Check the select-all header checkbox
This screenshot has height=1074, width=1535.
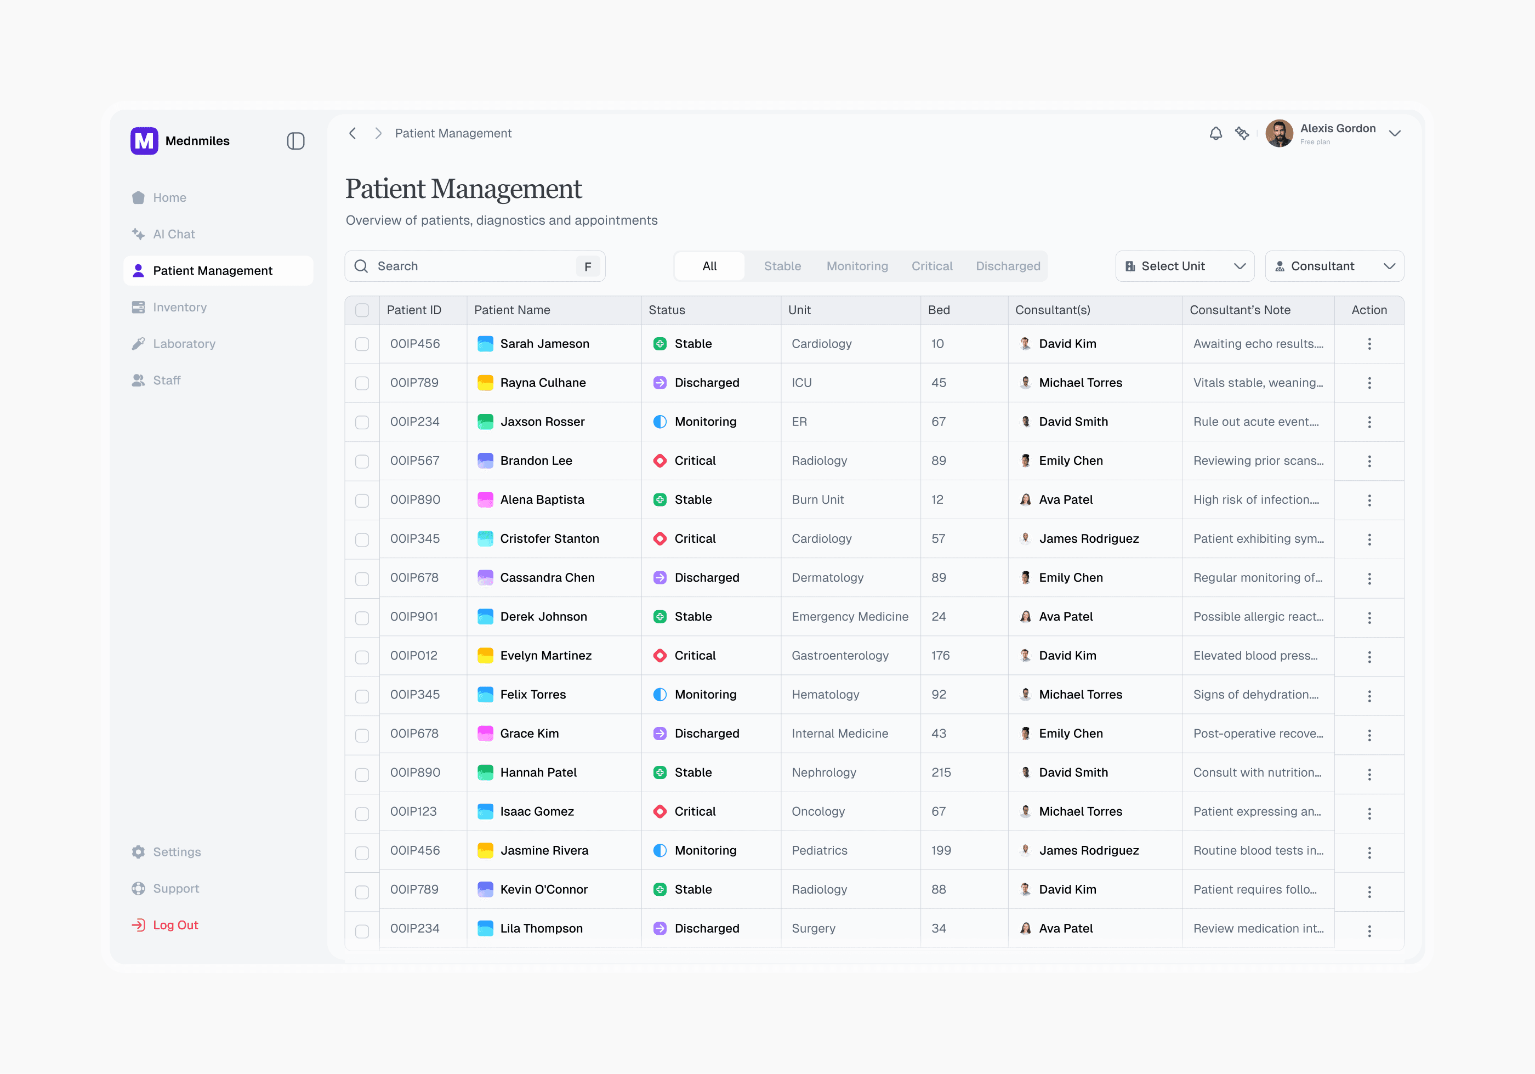[362, 310]
